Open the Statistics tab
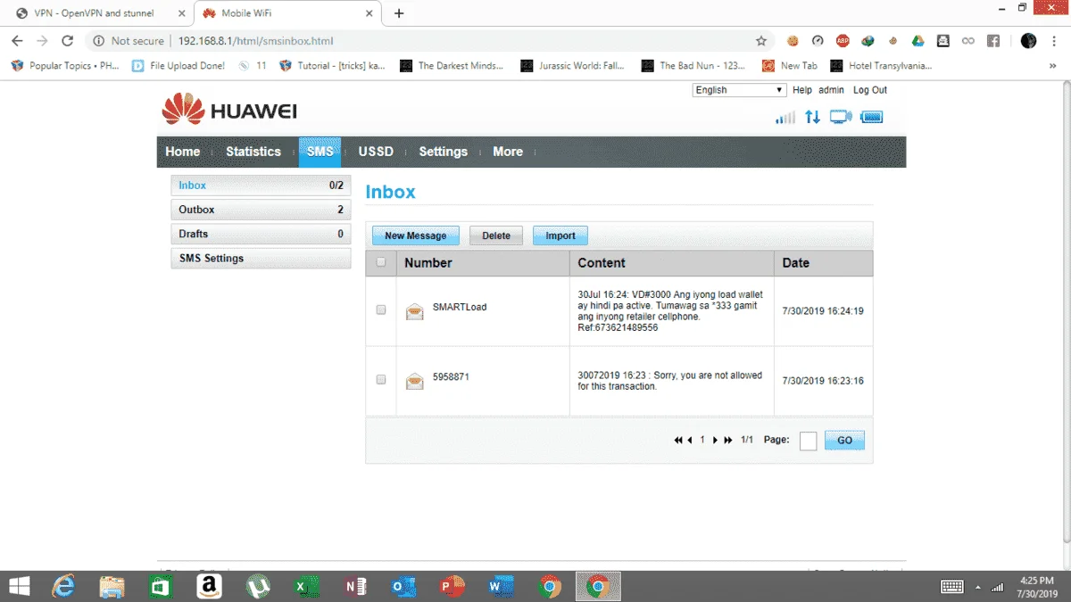 click(x=253, y=152)
